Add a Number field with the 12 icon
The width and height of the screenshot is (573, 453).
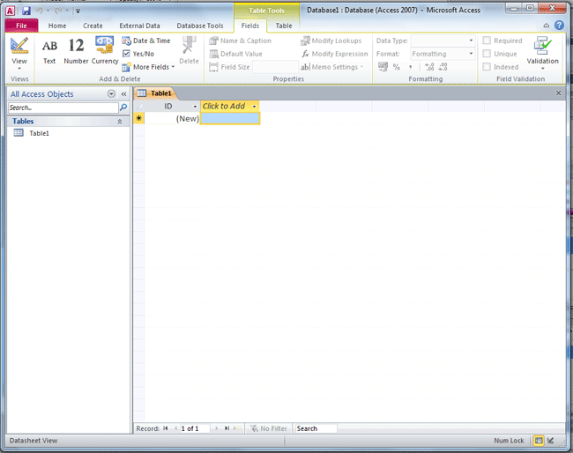[x=76, y=51]
